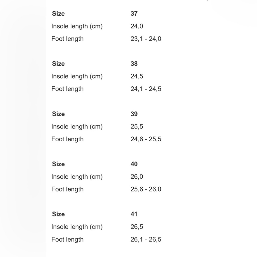Select foot length range 25,6 - 26,0
The width and height of the screenshot is (257, 257).
pyautogui.click(x=146, y=189)
